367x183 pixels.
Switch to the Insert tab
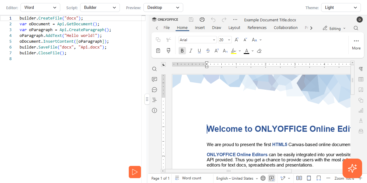coord(200,28)
